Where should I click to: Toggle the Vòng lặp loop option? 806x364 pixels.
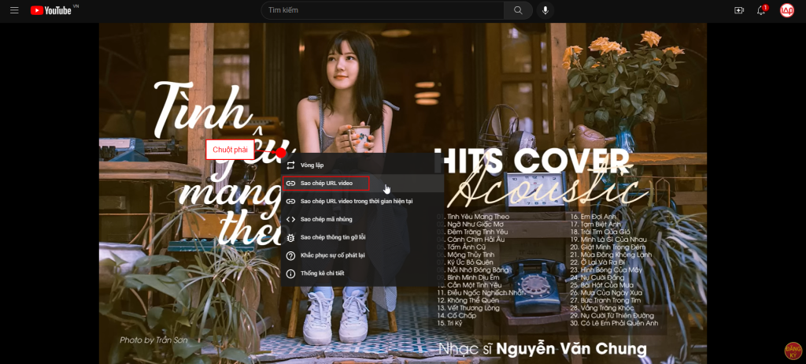click(312, 165)
